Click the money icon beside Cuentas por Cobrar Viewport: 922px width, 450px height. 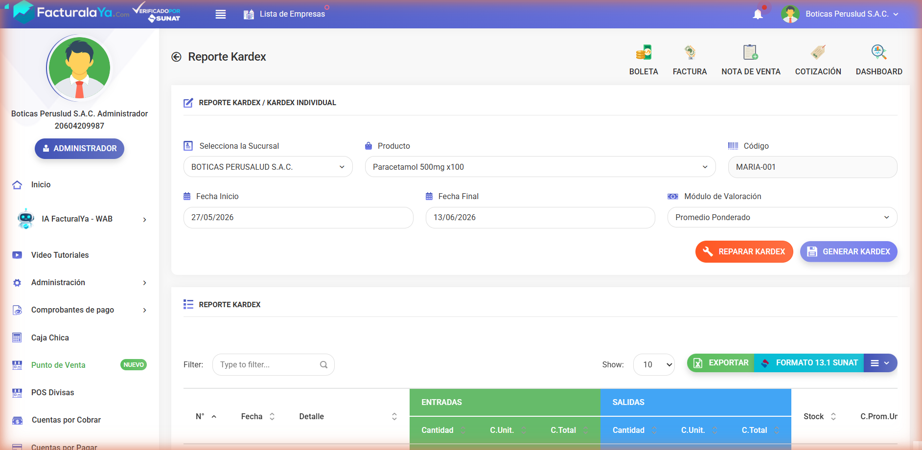tap(17, 421)
